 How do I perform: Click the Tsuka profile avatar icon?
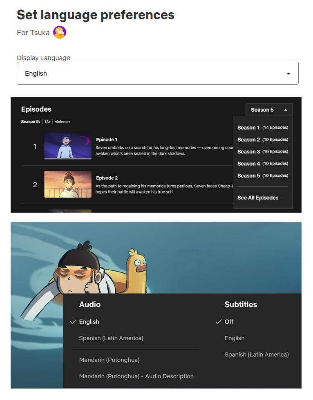point(60,32)
